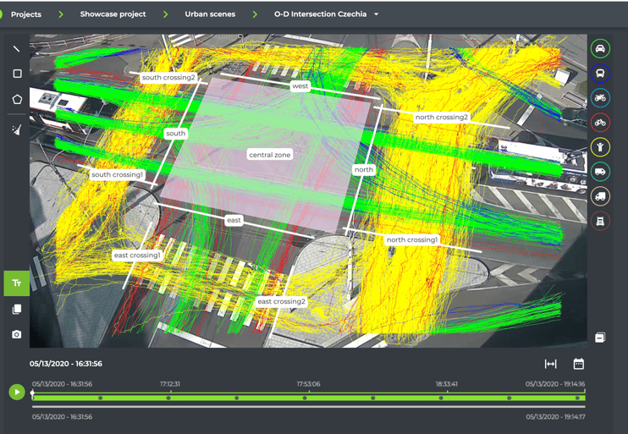Select the polygon zone tool
The height and width of the screenshot is (434, 628).
click(17, 99)
